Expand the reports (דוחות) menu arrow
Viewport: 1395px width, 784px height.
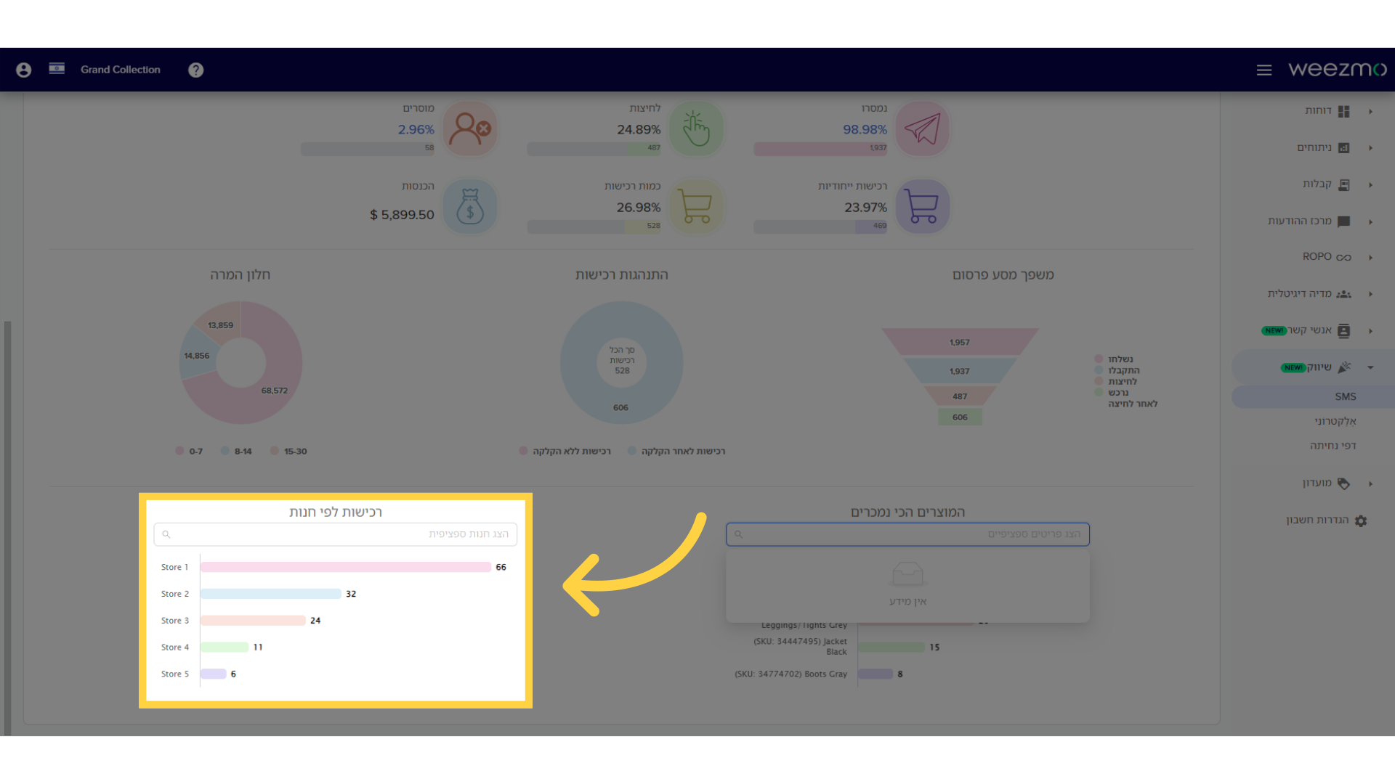(x=1371, y=111)
